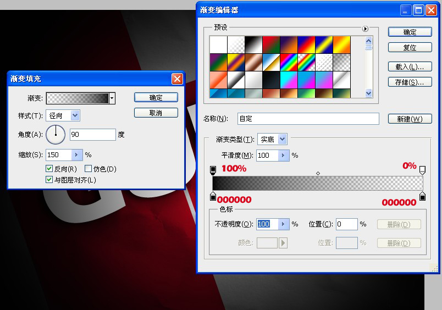The image size is (442, 310).
Task: Open the 渐变类型(T) gradient type dropdown
Action: click(x=283, y=139)
